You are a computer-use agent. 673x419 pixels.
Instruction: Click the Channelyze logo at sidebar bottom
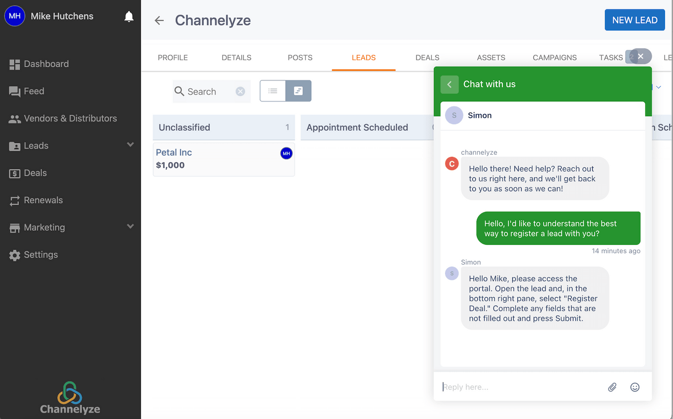(x=70, y=397)
